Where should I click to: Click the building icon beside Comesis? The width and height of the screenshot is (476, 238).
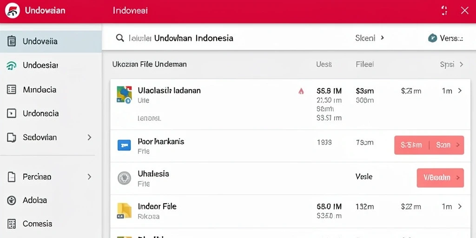click(x=11, y=224)
